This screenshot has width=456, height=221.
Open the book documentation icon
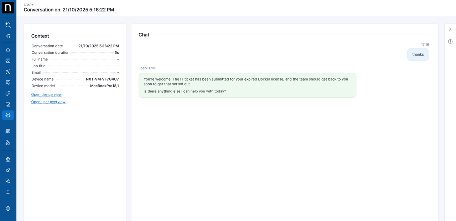pyautogui.click(x=8, y=192)
